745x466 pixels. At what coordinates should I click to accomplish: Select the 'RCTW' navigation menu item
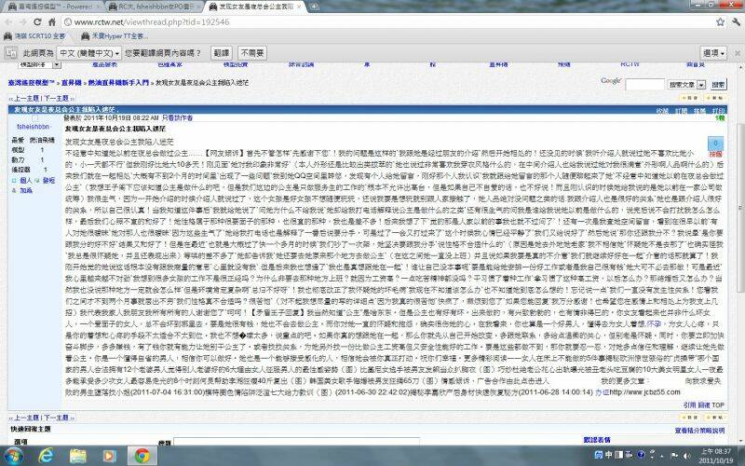point(630,63)
